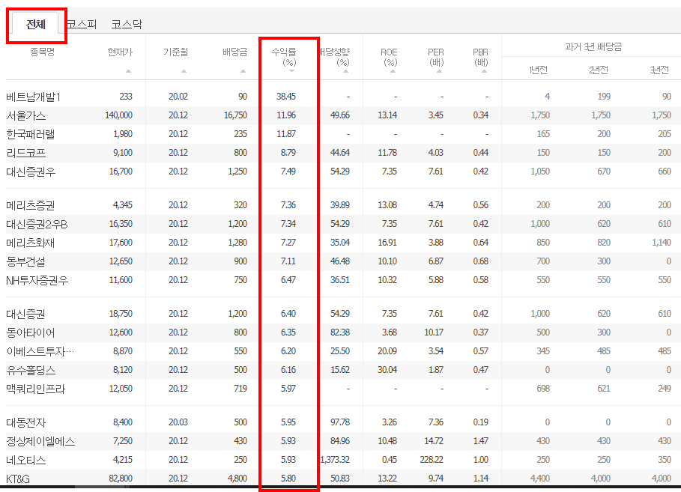Open 맥쿼리인프라 stock link

point(36,389)
